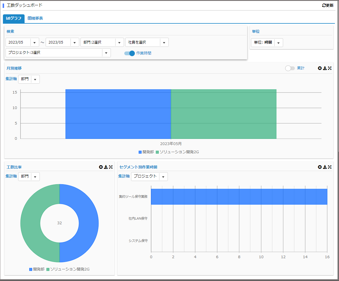The width and height of the screenshot is (339, 281).
Task: Close the 月別推移 chart panel
Action: pos(320,68)
